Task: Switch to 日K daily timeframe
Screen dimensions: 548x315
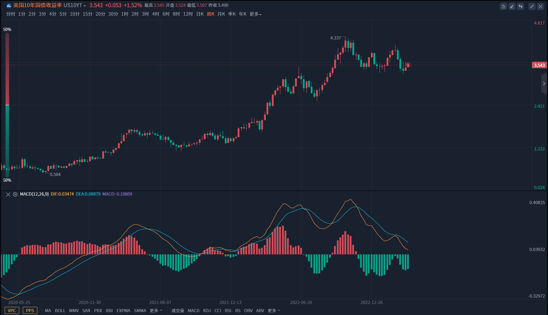Action: tap(200, 14)
